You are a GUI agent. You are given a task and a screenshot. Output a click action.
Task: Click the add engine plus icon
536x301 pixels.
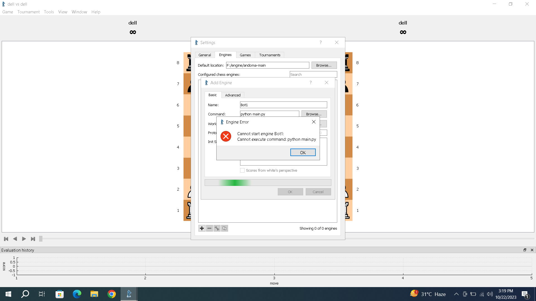(x=202, y=228)
